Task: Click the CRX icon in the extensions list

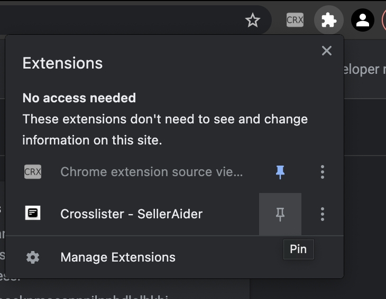Action: [33, 172]
